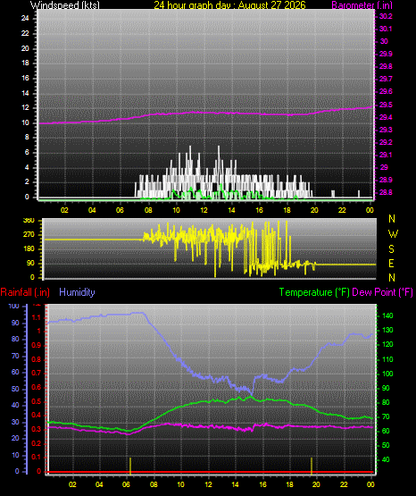Click the W wind direction letter

(x=393, y=234)
